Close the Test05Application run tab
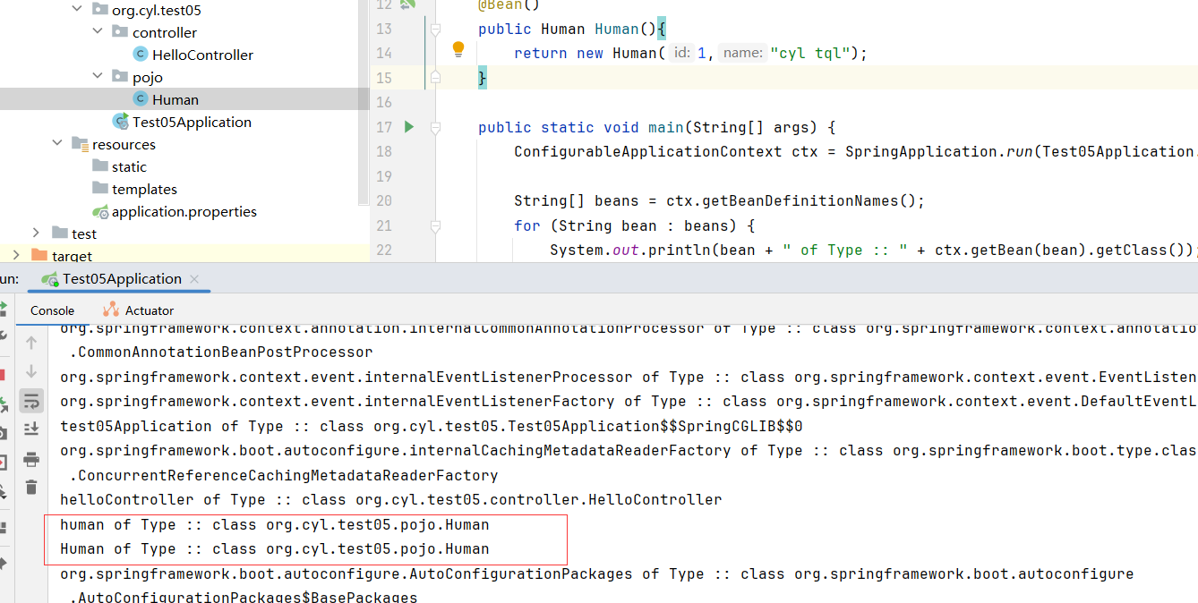The image size is (1198, 603). (x=193, y=278)
